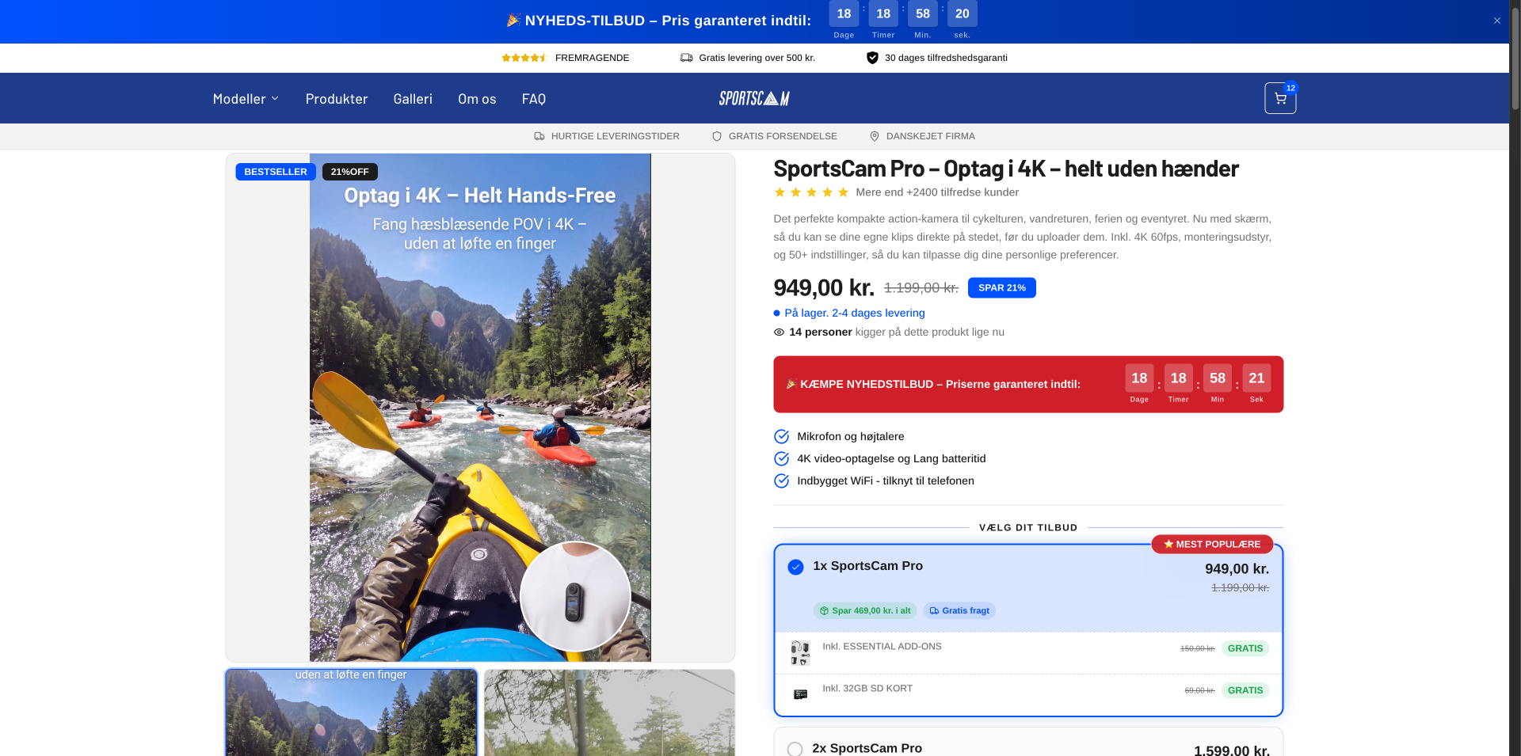The height and width of the screenshot is (756, 1521).
Task: Click the '949,00 kr.' main price
Action: (824, 287)
